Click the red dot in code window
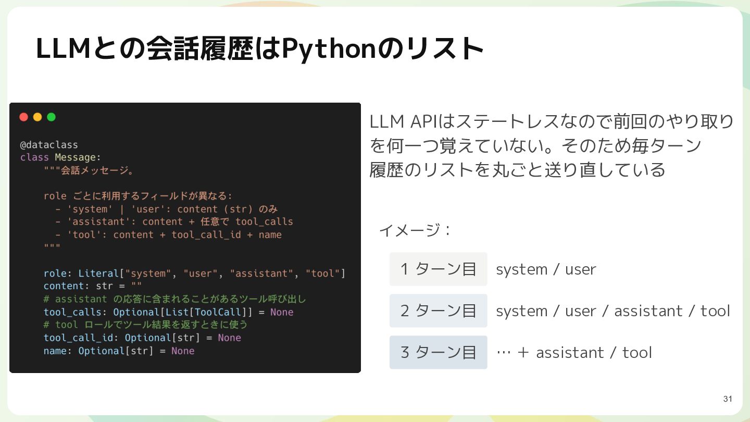This screenshot has height=422, width=750. (x=23, y=117)
